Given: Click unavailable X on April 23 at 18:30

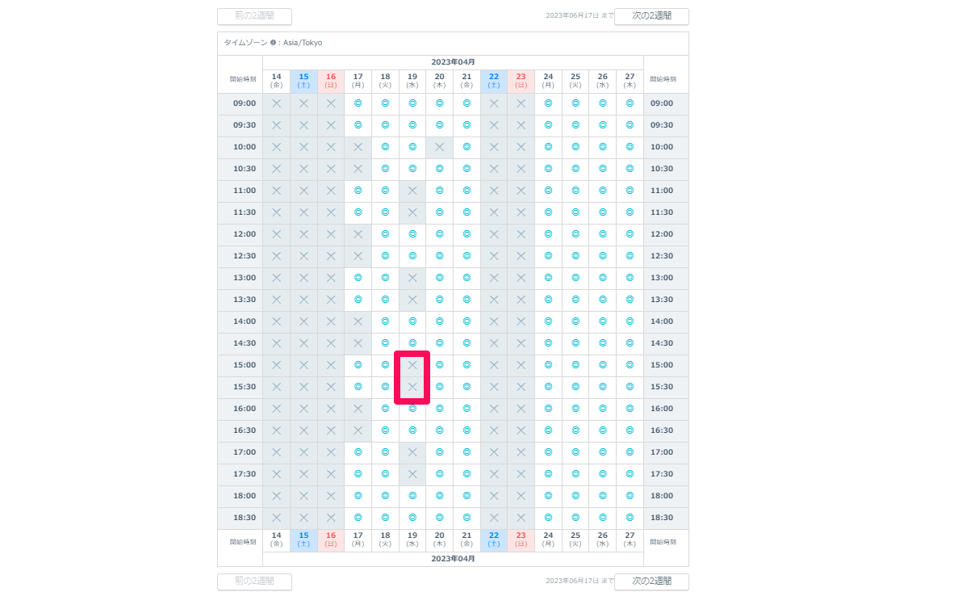Looking at the screenshot, I should click(521, 518).
